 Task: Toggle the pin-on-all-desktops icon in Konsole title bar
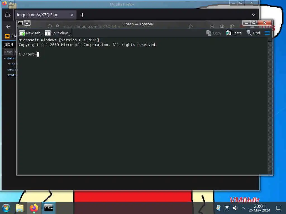(27, 23)
